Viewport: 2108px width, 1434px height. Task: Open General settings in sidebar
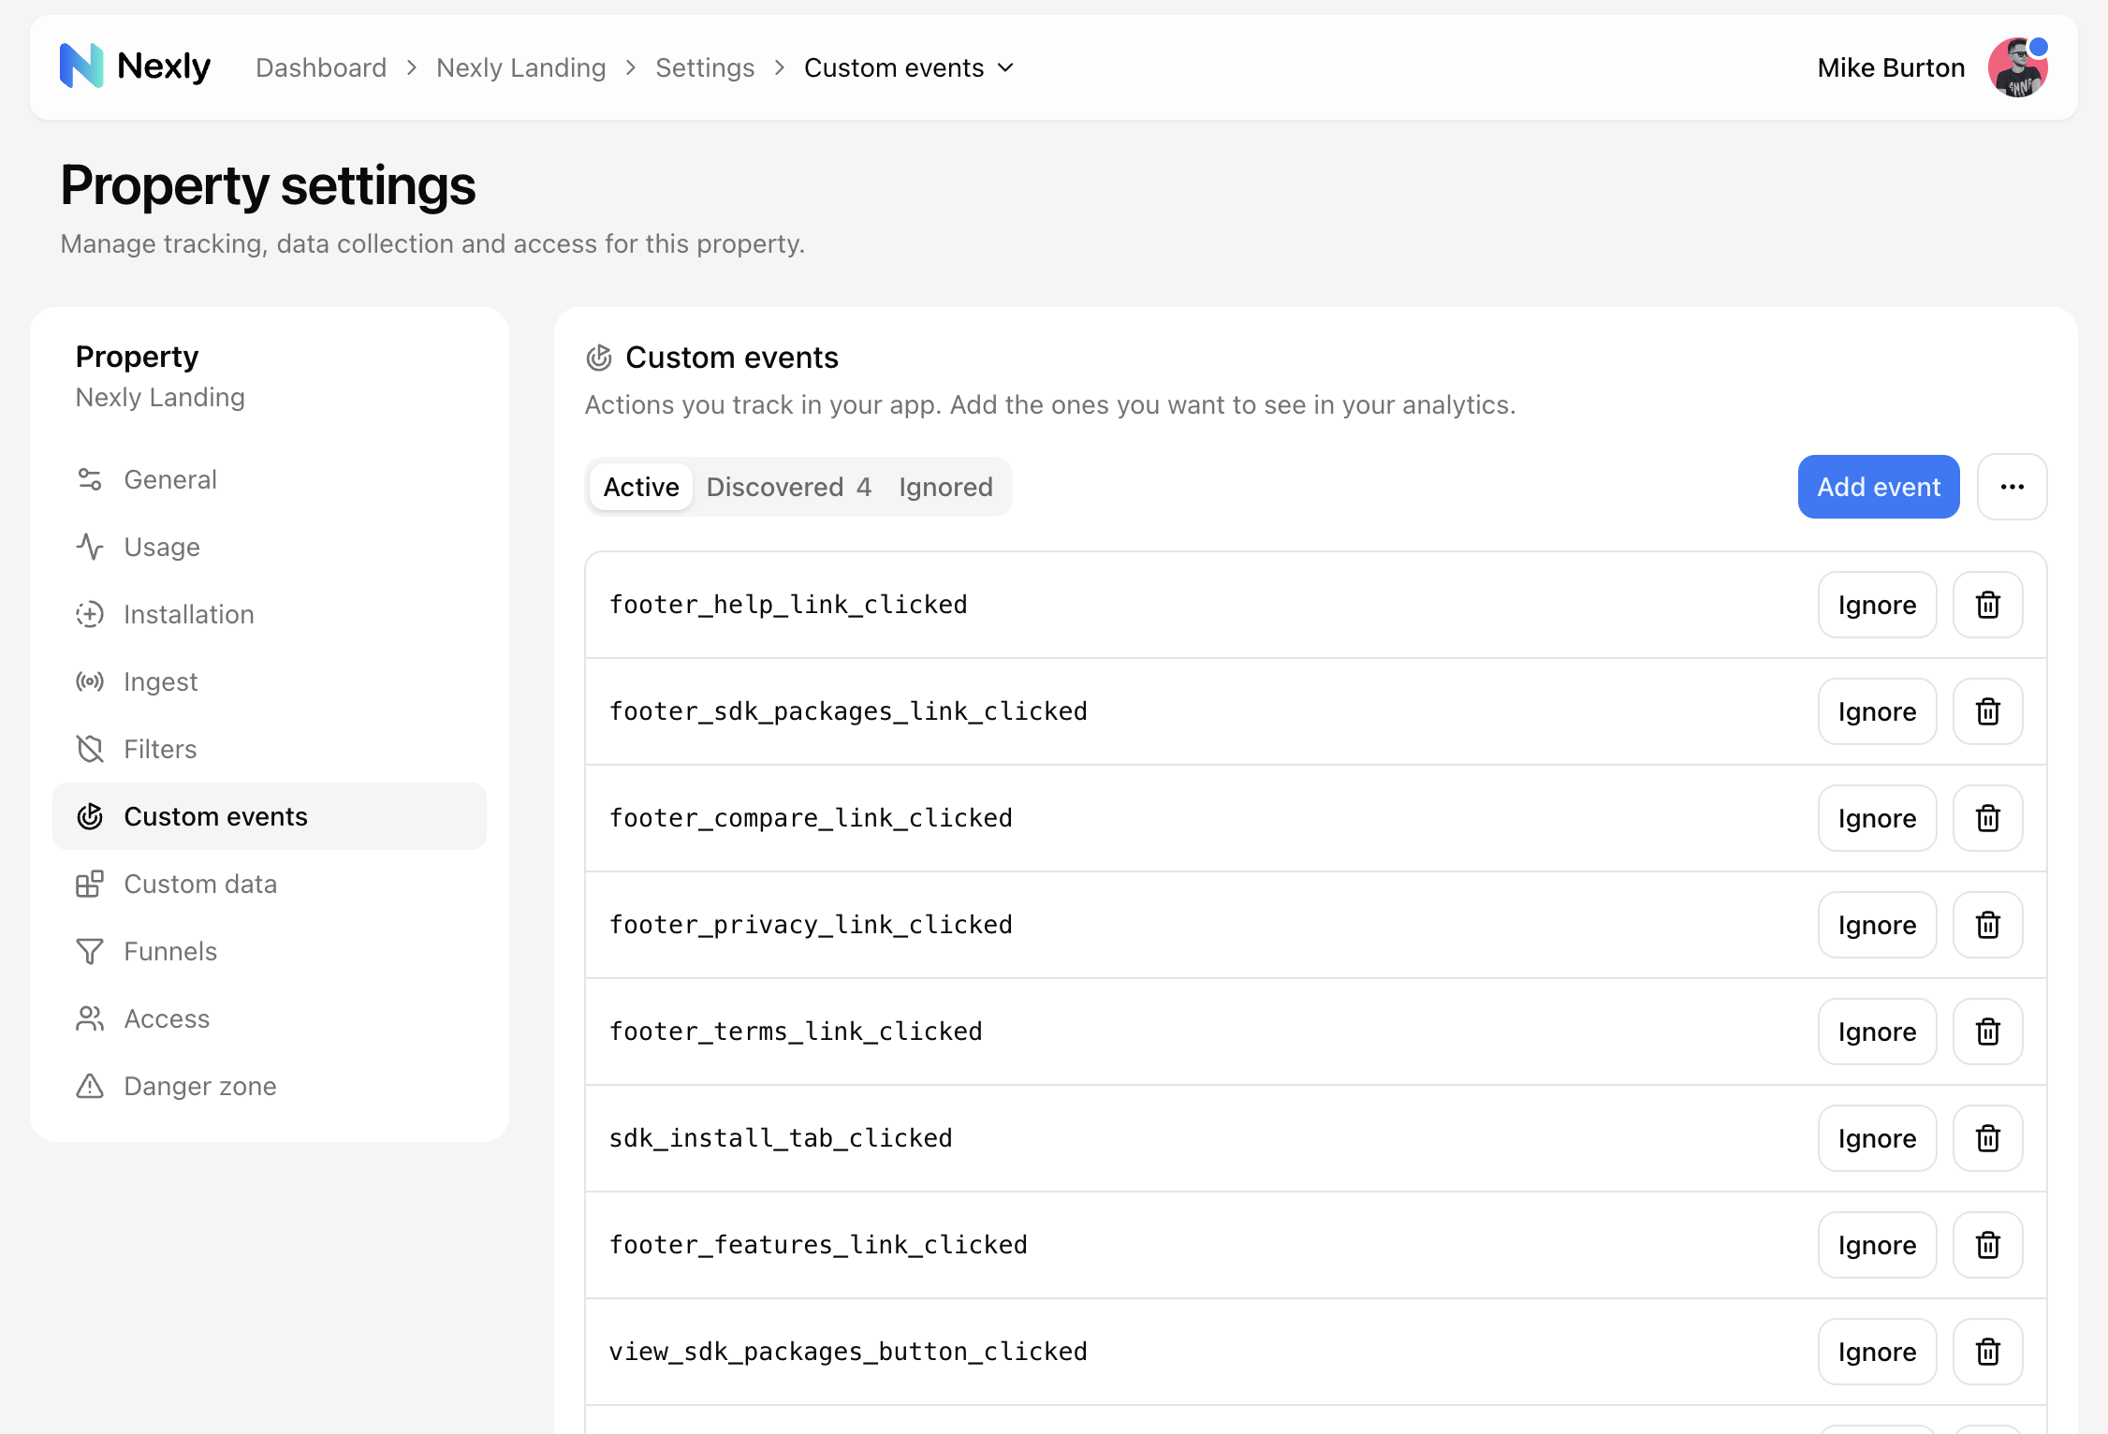(270, 479)
